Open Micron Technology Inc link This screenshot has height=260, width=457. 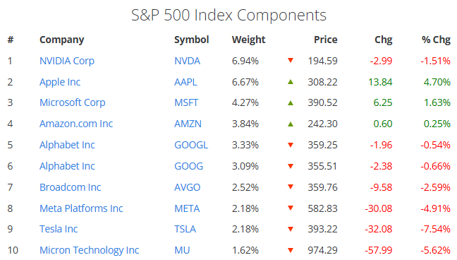(x=89, y=250)
